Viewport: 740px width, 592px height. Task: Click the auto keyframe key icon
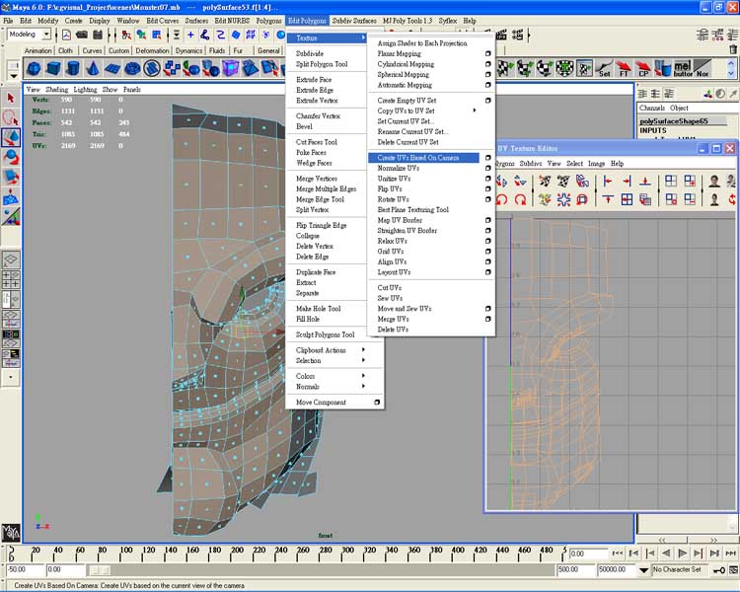[x=718, y=570]
